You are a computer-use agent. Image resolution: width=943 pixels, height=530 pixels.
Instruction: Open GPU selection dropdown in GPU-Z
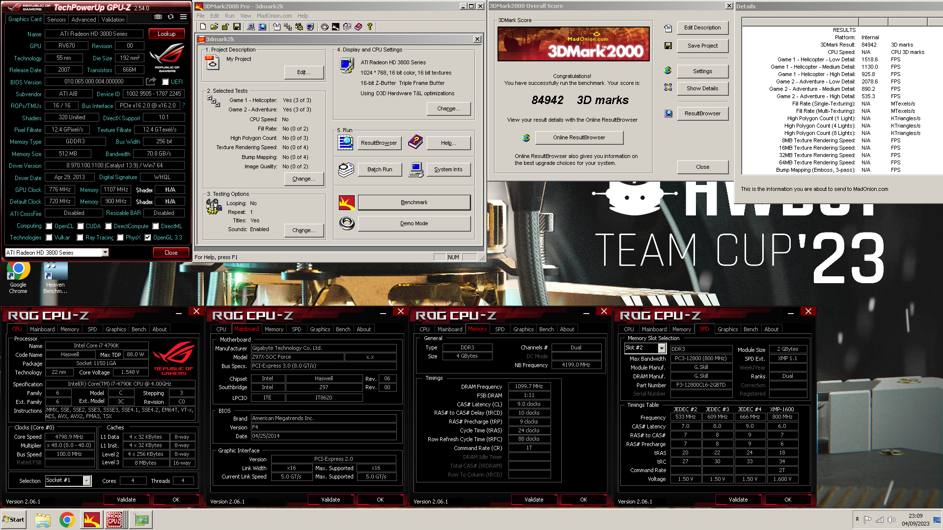[x=105, y=252]
